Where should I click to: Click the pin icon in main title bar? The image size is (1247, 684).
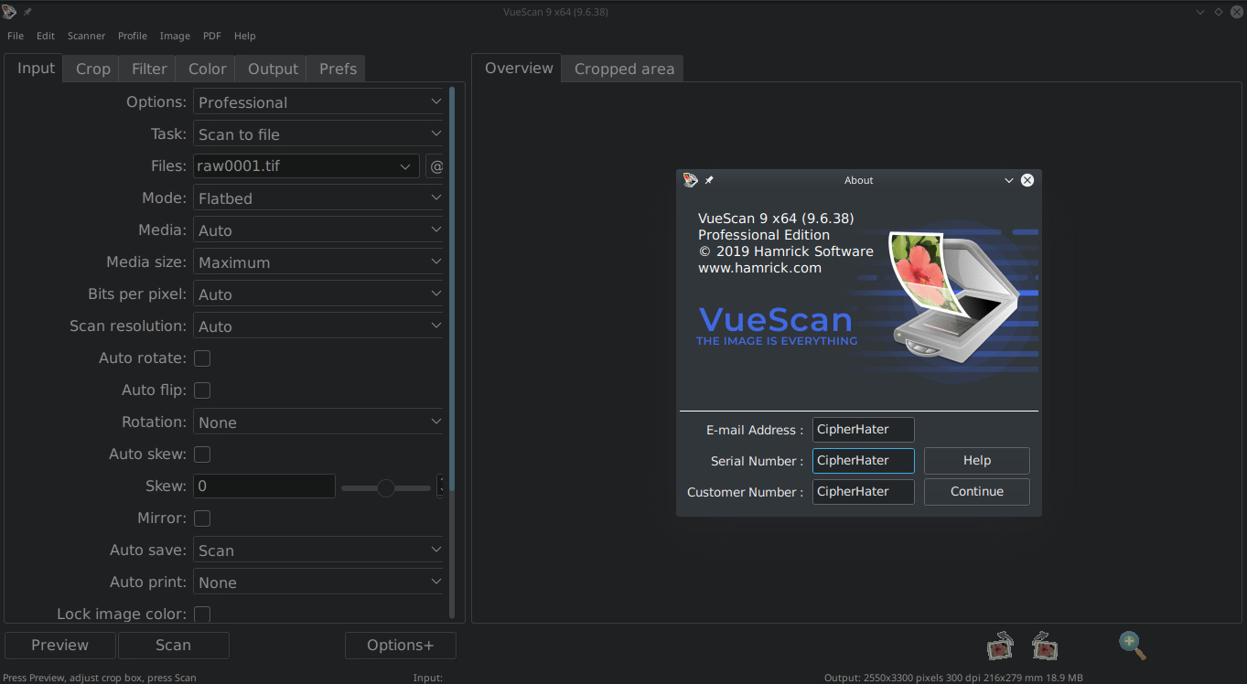coord(27,12)
